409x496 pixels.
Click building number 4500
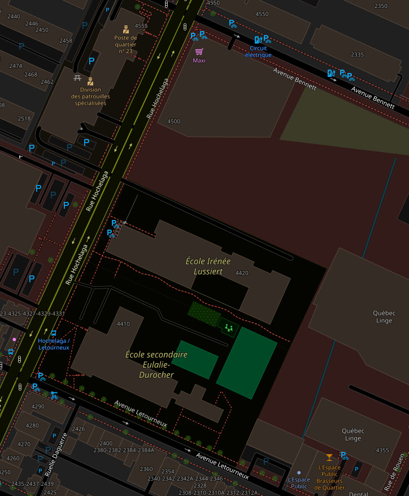(174, 122)
